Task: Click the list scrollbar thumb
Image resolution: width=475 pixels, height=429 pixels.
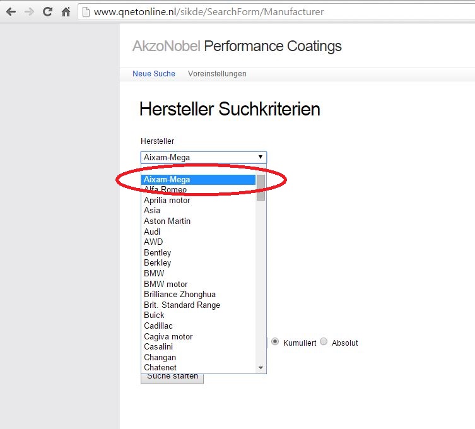Action: (x=261, y=187)
